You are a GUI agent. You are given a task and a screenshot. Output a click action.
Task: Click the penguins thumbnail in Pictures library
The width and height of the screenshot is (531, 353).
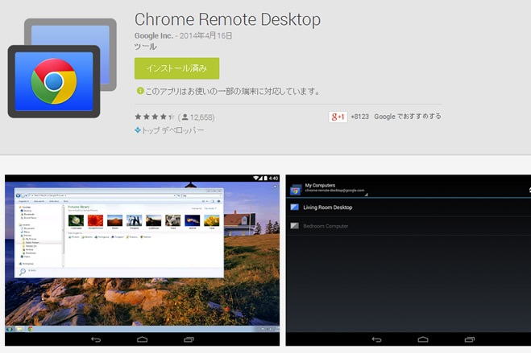click(134, 220)
